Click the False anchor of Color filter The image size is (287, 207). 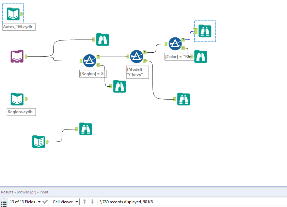pyautogui.click(x=183, y=48)
